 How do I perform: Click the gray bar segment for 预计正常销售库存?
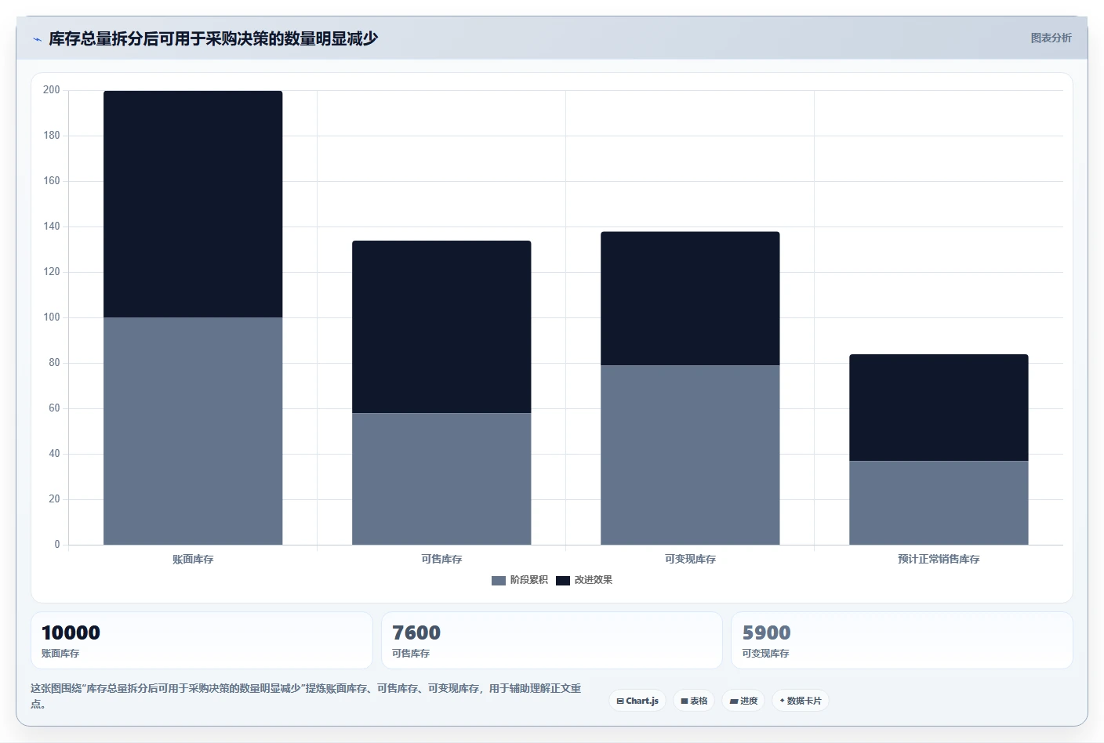[x=939, y=502]
